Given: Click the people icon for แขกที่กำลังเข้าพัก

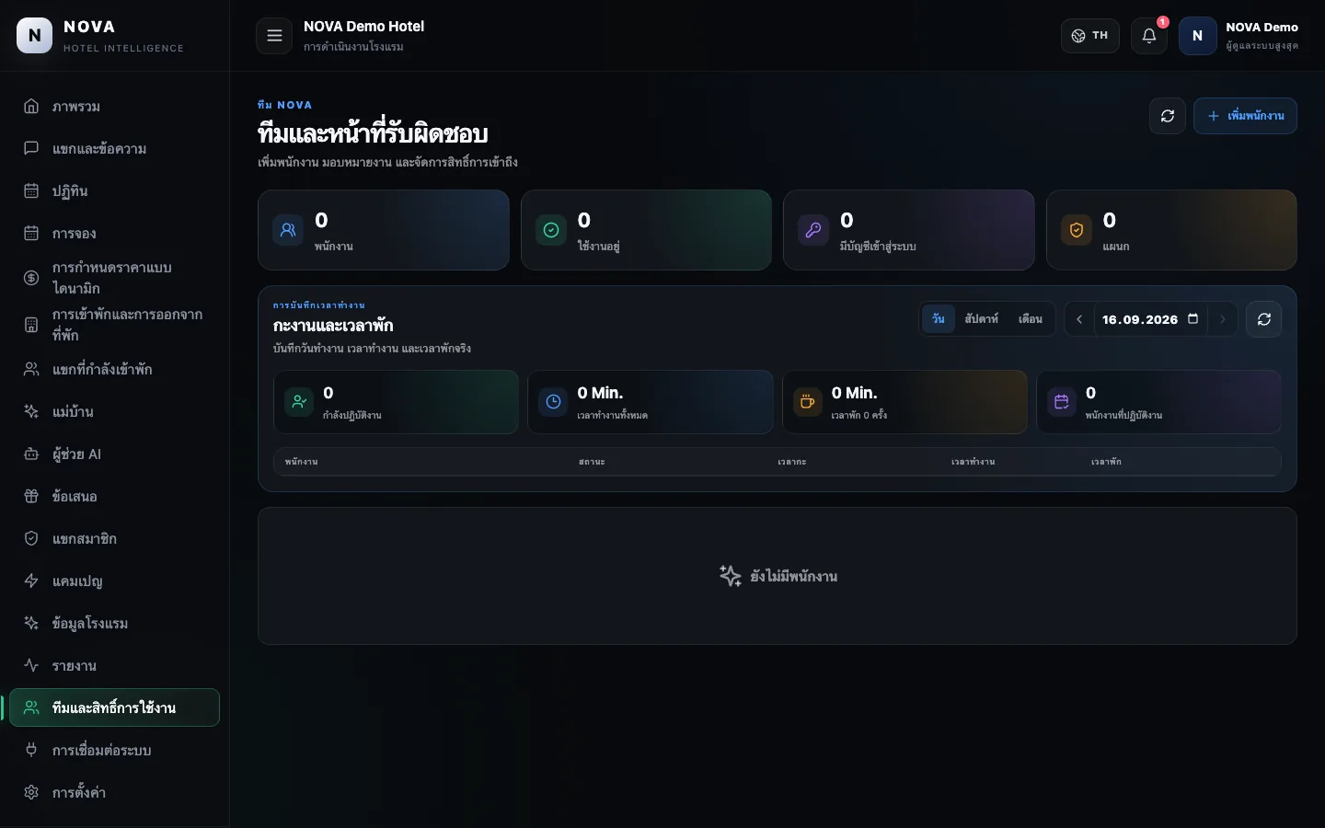Looking at the screenshot, I should (x=31, y=370).
